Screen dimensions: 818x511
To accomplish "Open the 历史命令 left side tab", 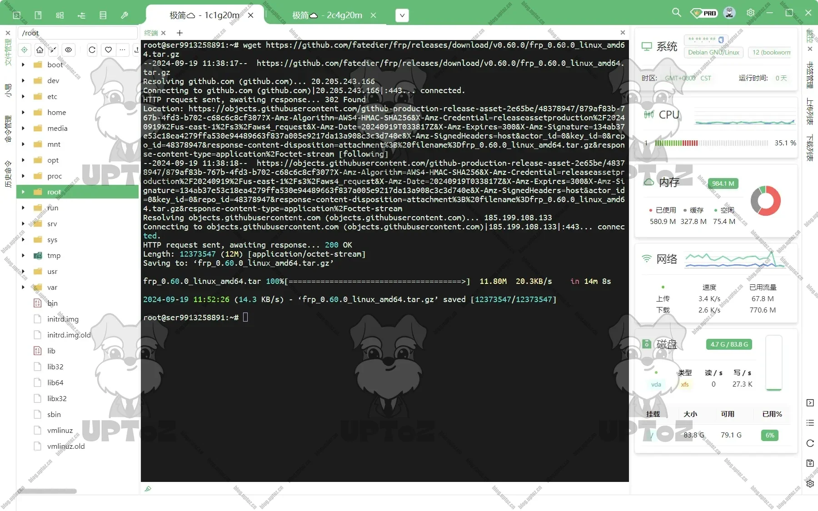I will (8, 174).
